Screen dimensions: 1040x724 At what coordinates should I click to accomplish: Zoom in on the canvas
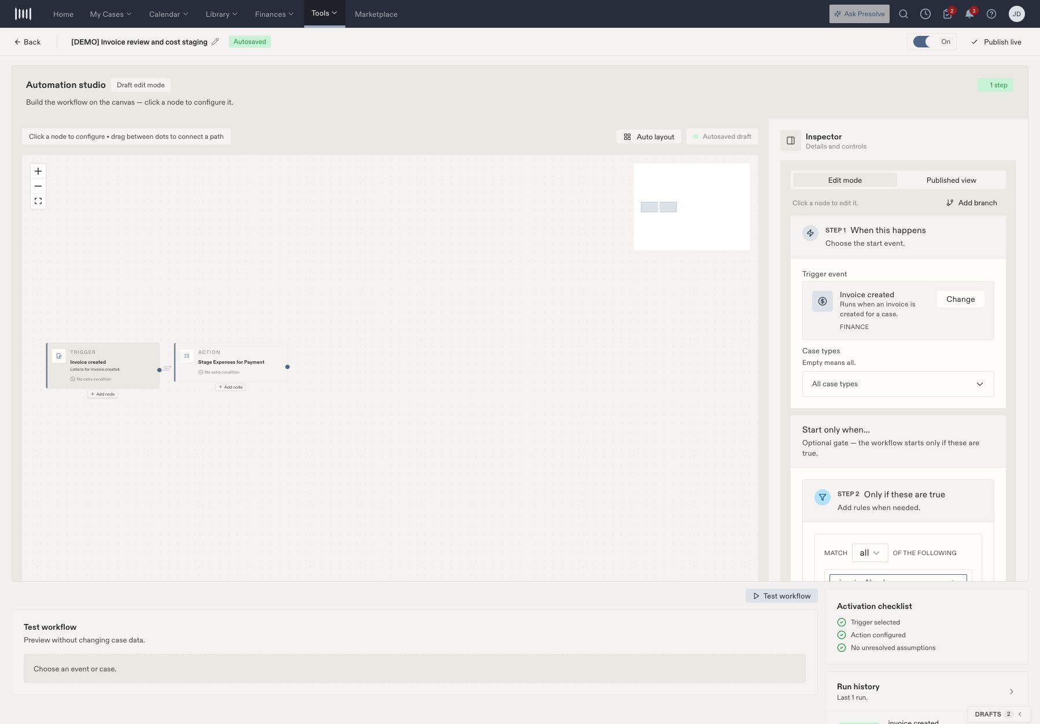pyautogui.click(x=38, y=171)
